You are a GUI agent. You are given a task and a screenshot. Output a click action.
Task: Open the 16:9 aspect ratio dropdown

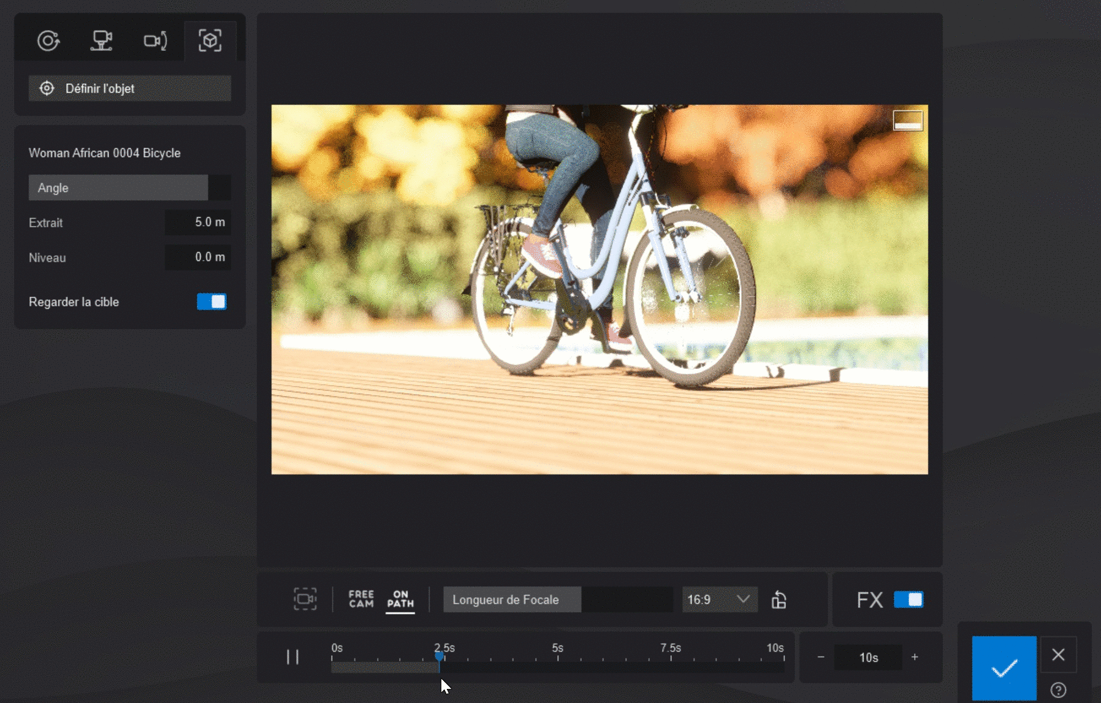(x=720, y=599)
